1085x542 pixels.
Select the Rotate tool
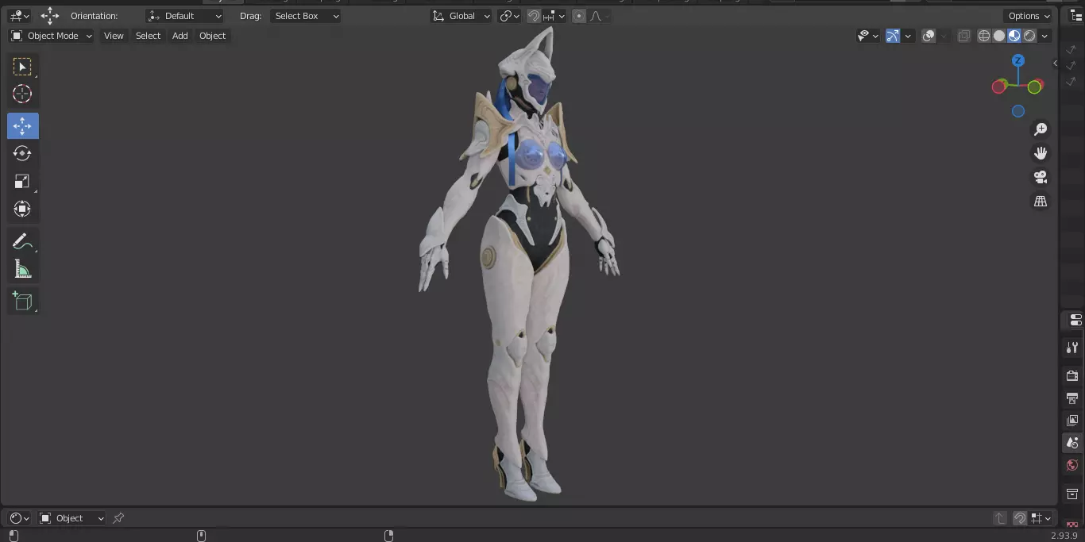(x=22, y=153)
